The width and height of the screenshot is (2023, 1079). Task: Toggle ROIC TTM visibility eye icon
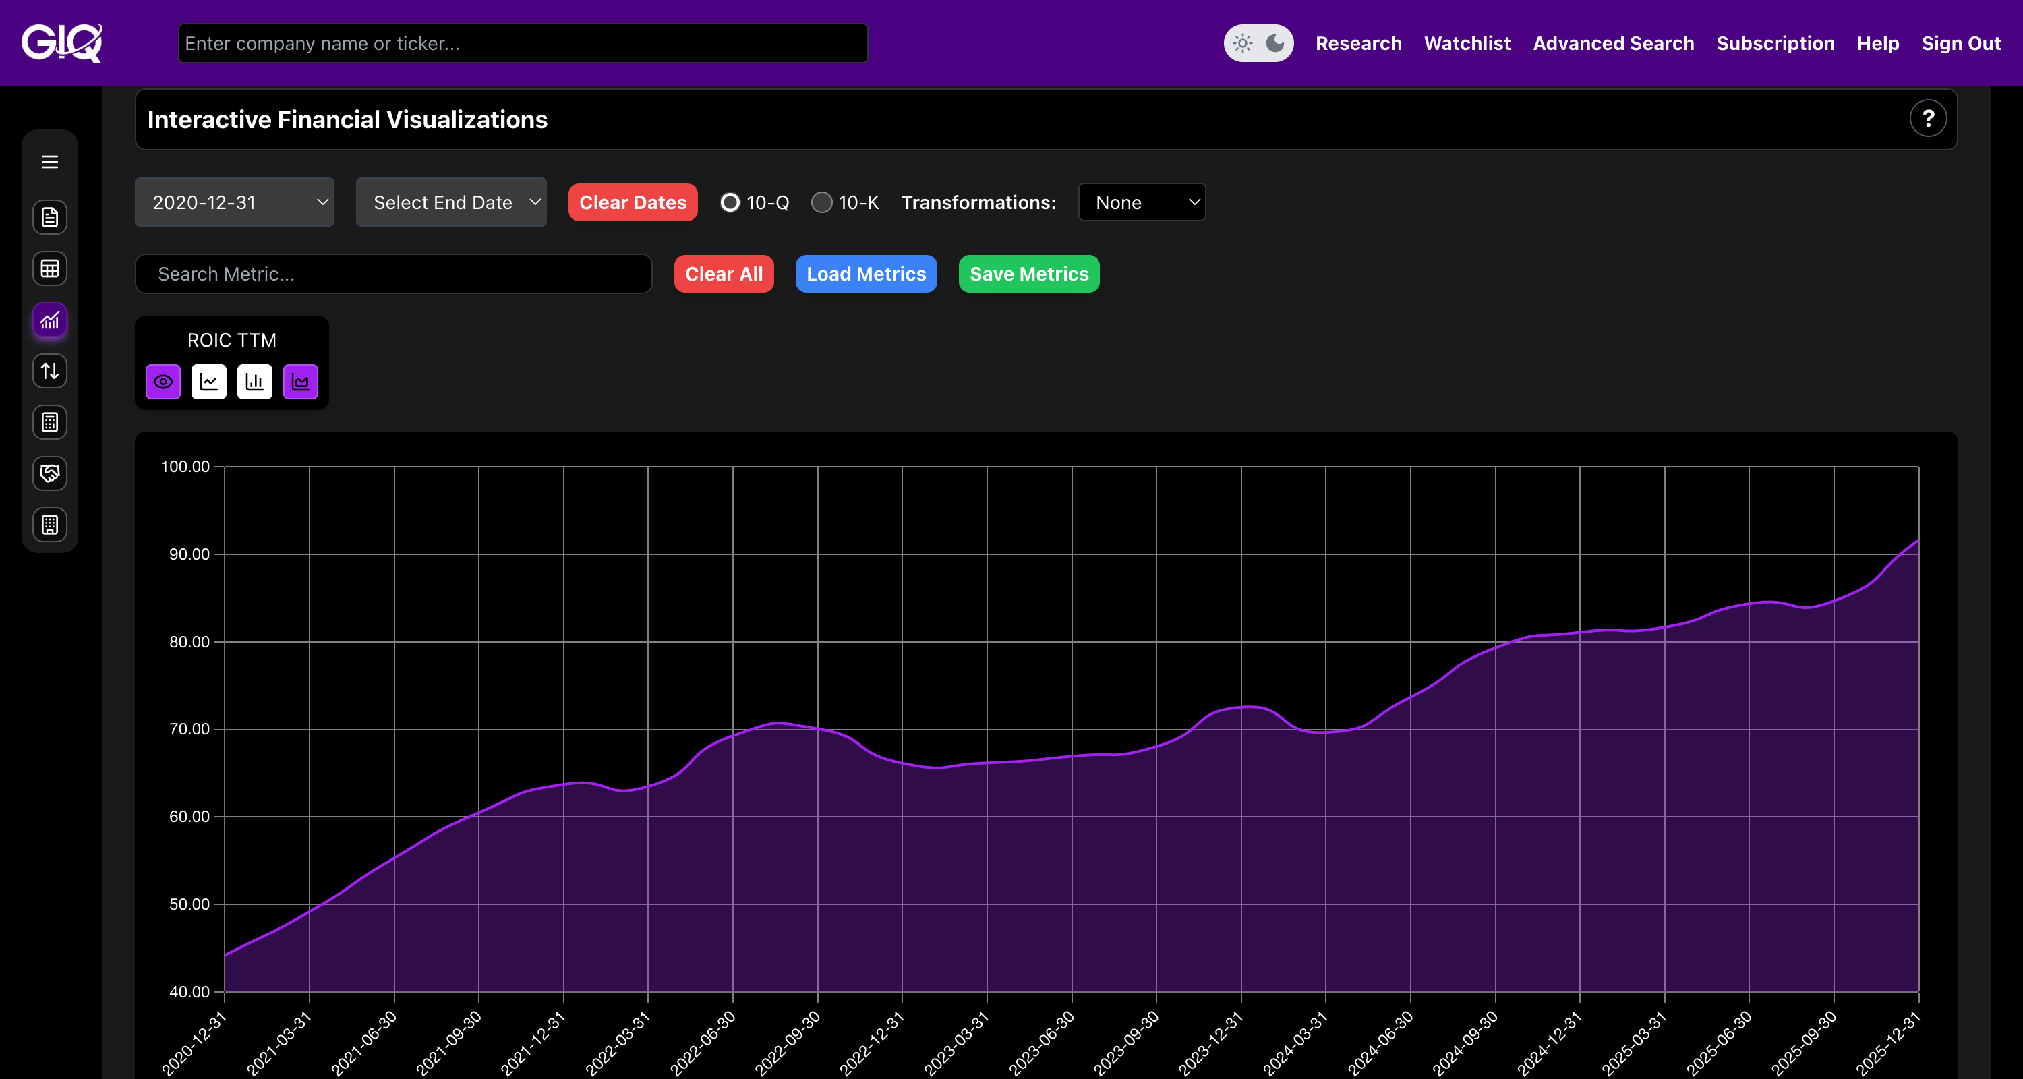tap(163, 382)
